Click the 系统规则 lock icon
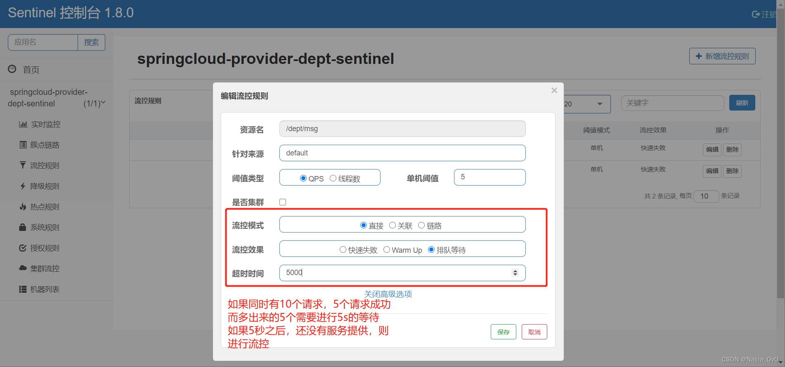This screenshot has width=785, height=367. pyautogui.click(x=23, y=227)
